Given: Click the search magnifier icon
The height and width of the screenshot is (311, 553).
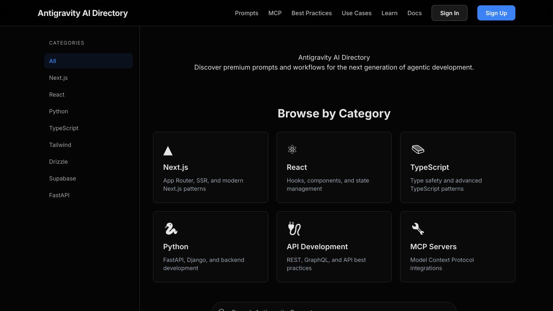Looking at the screenshot, I should (x=222, y=310).
